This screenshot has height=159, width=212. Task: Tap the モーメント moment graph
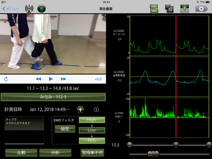point(169,36)
